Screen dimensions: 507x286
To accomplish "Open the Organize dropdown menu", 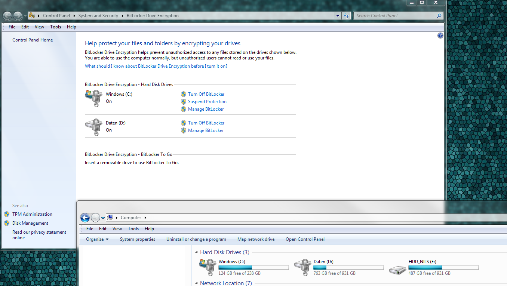I will 97,239.
